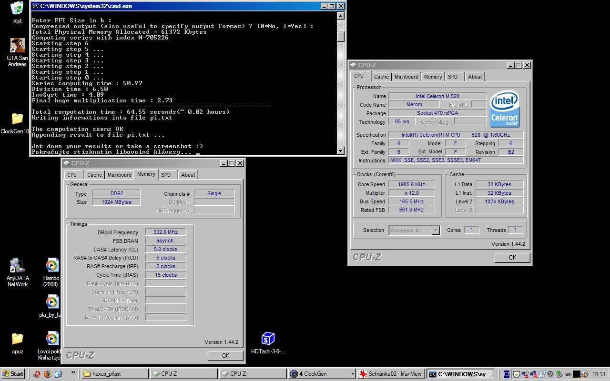This screenshot has width=610, height=381.
Task: Select Memory tab in CPU-Z memory window
Action: (x=146, y=174)
